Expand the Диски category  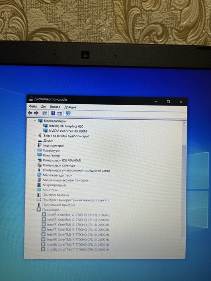click(x=35, y=140)
